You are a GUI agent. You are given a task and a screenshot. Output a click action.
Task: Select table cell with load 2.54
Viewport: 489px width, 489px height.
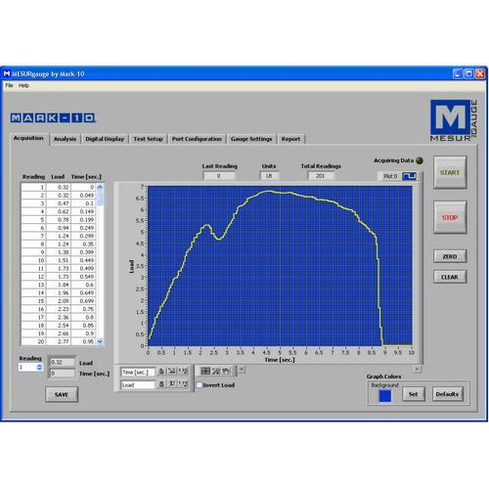59,326
